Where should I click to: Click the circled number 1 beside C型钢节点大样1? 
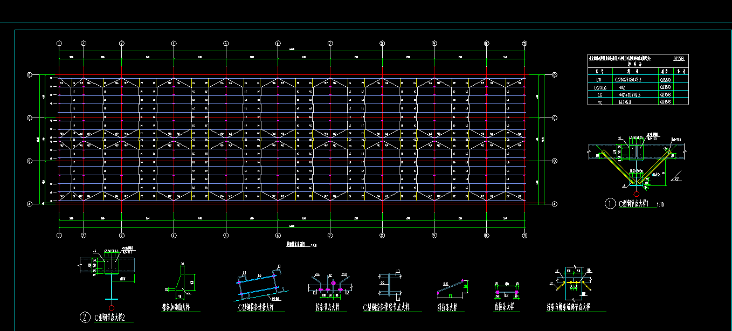[610, 204]
